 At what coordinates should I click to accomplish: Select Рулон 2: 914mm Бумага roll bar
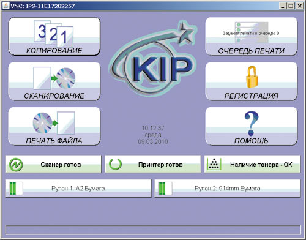pyautogui.click(x=228, y=189)
